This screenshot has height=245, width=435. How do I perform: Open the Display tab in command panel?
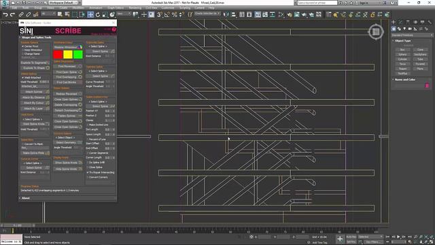coord(423,22)
